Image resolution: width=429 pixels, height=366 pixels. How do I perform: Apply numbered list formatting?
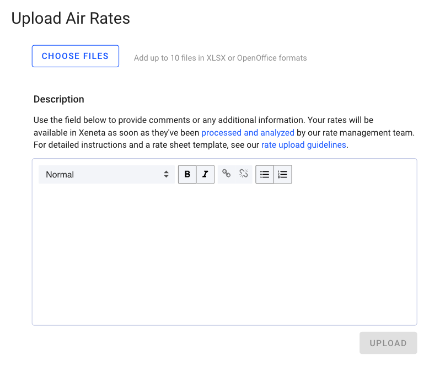283,174
